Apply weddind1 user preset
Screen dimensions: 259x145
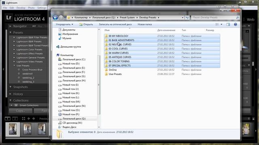pos(28,74)
